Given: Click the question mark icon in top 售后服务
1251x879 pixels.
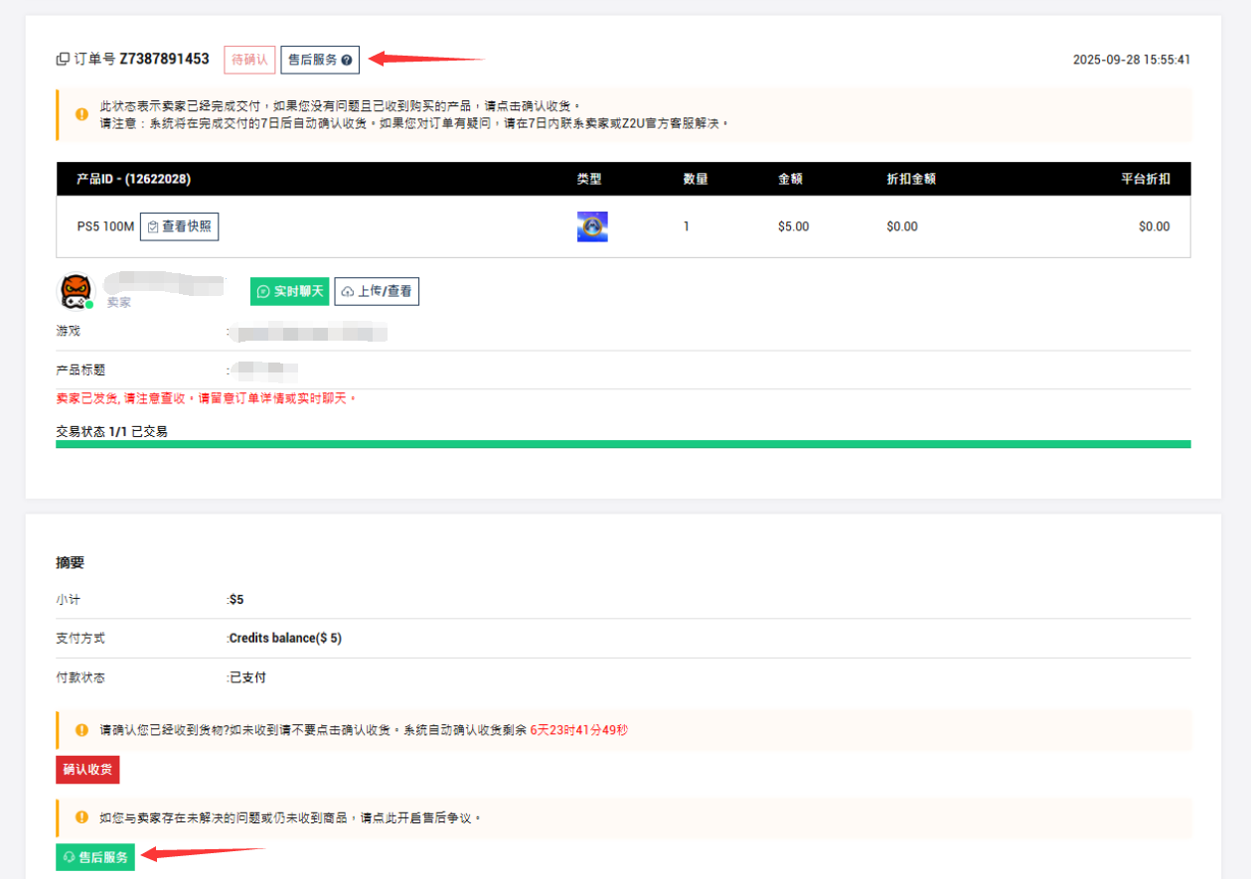Looking at the screenshot, I should [x=346, y=61].
